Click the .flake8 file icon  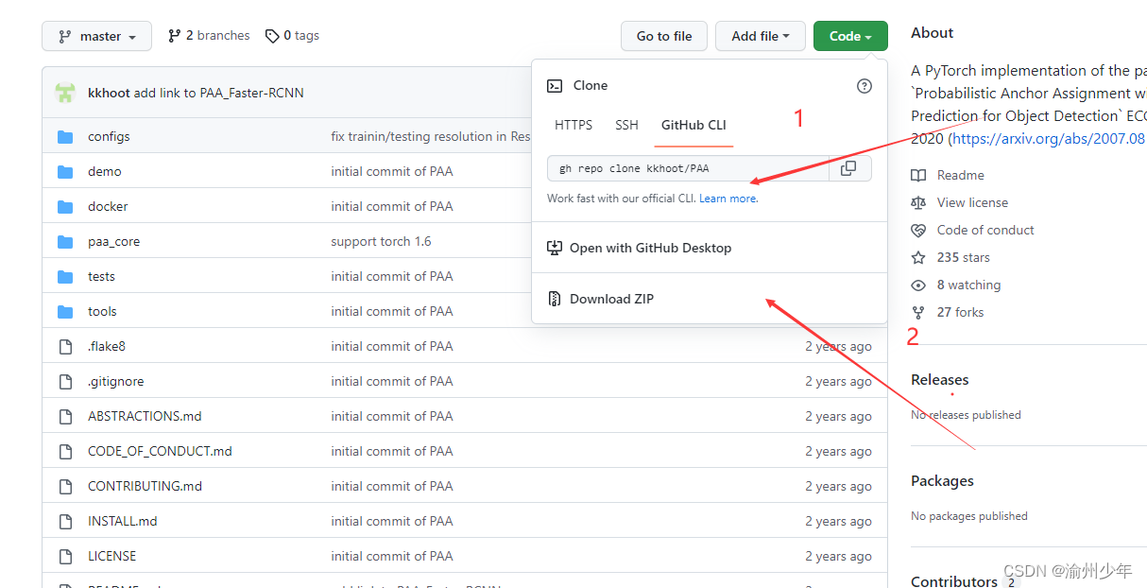[x=65, y=347]
